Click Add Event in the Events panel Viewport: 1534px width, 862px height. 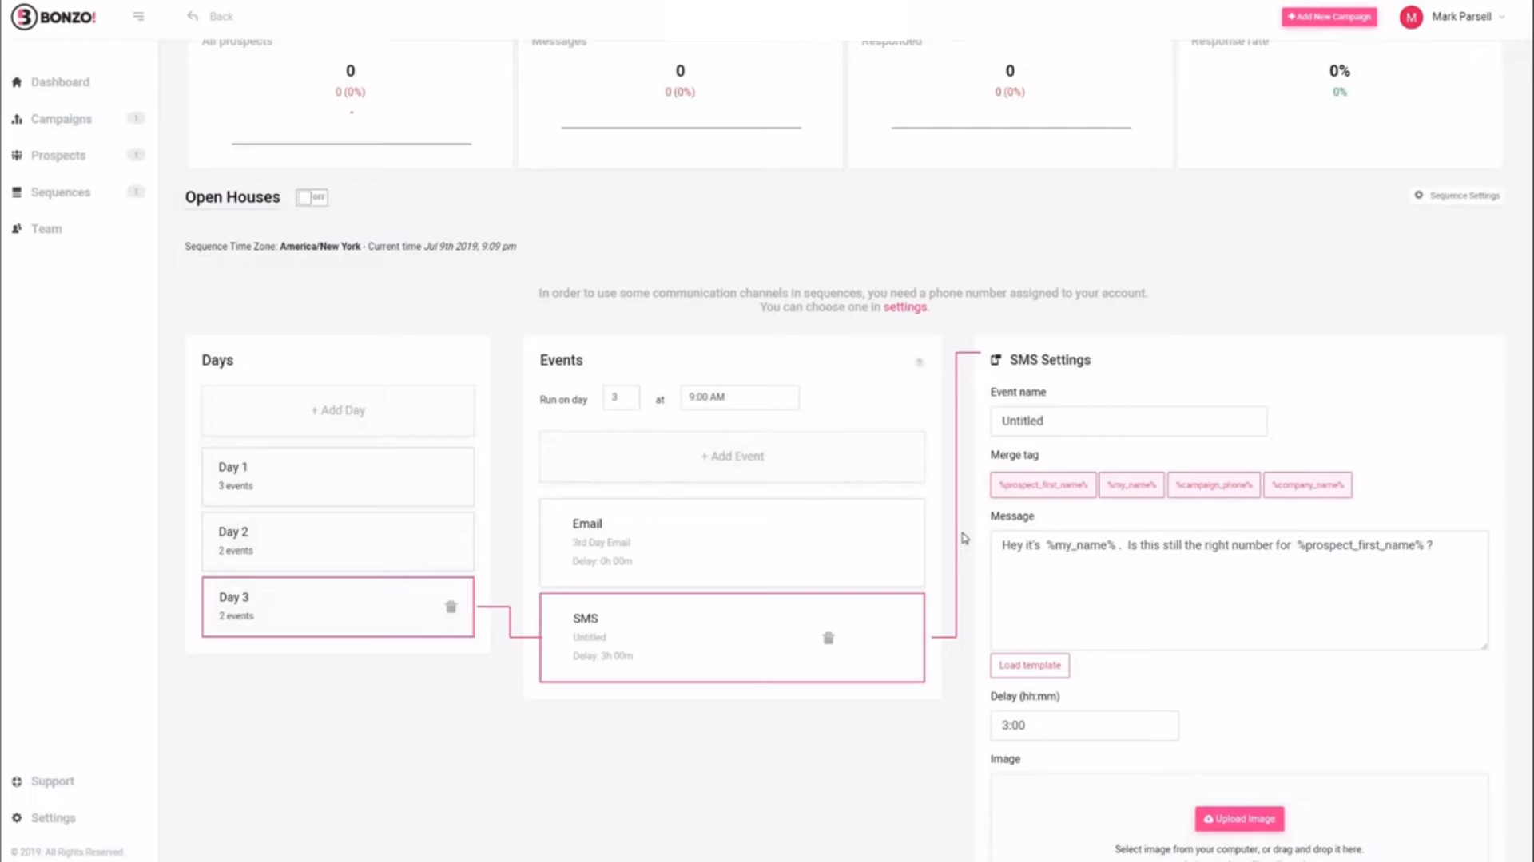731,456
